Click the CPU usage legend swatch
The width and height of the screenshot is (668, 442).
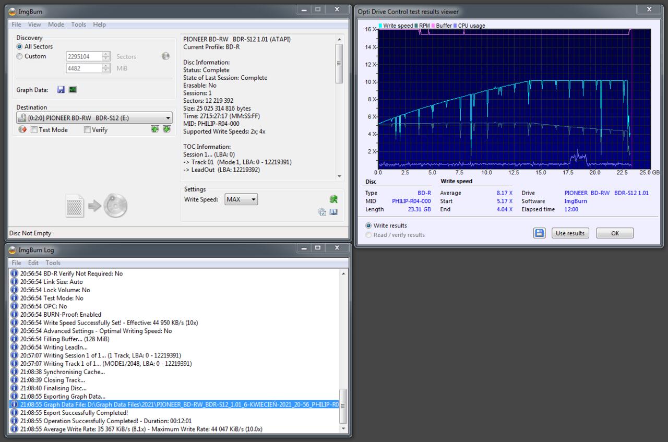coord(455,26)
